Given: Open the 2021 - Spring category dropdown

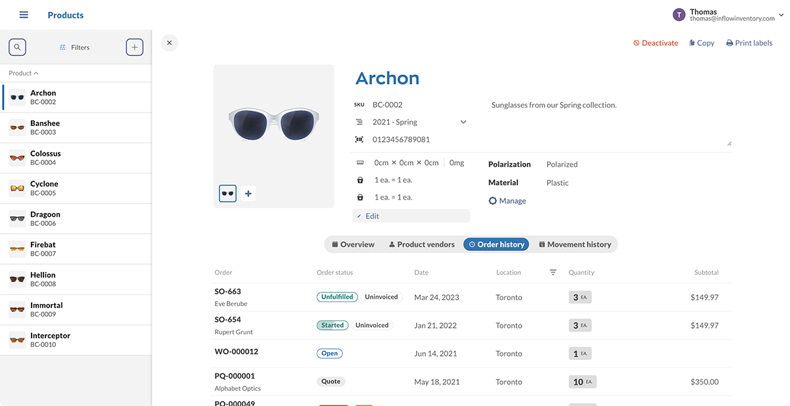Looking at the screenshot, I should click(463, 122).
